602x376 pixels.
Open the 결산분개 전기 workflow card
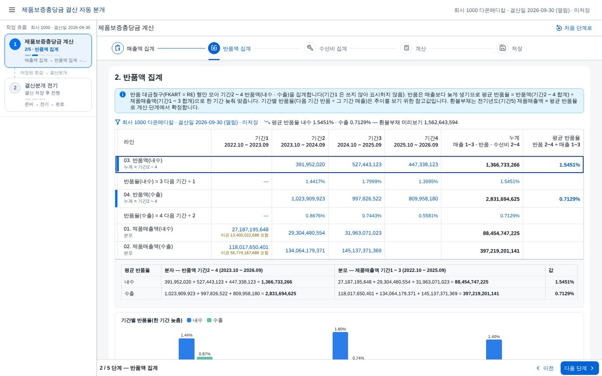point(48,95)
